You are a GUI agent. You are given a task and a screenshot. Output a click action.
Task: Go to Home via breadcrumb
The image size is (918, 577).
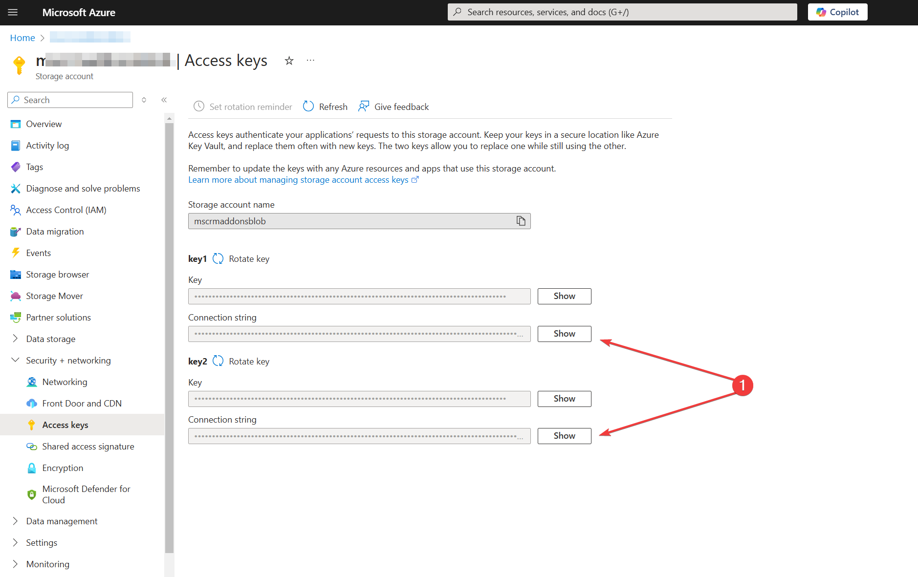22,38
